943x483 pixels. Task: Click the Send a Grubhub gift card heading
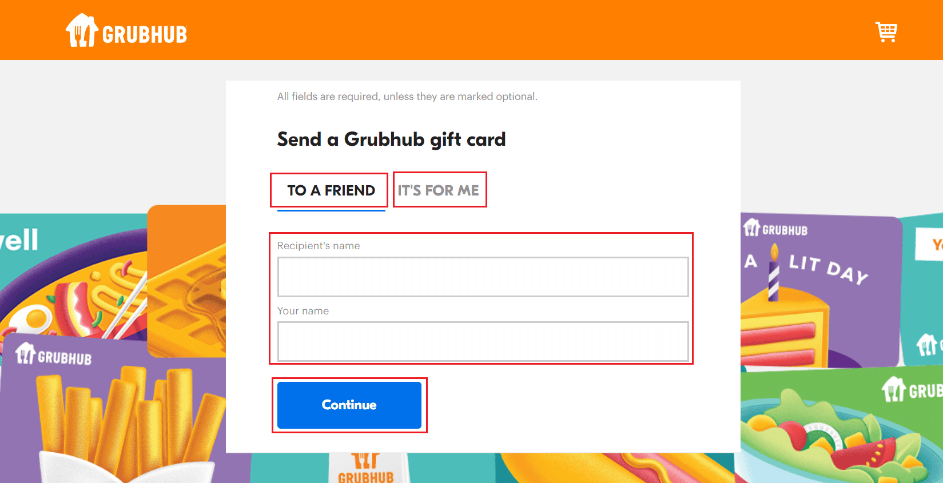coord(392,139)
